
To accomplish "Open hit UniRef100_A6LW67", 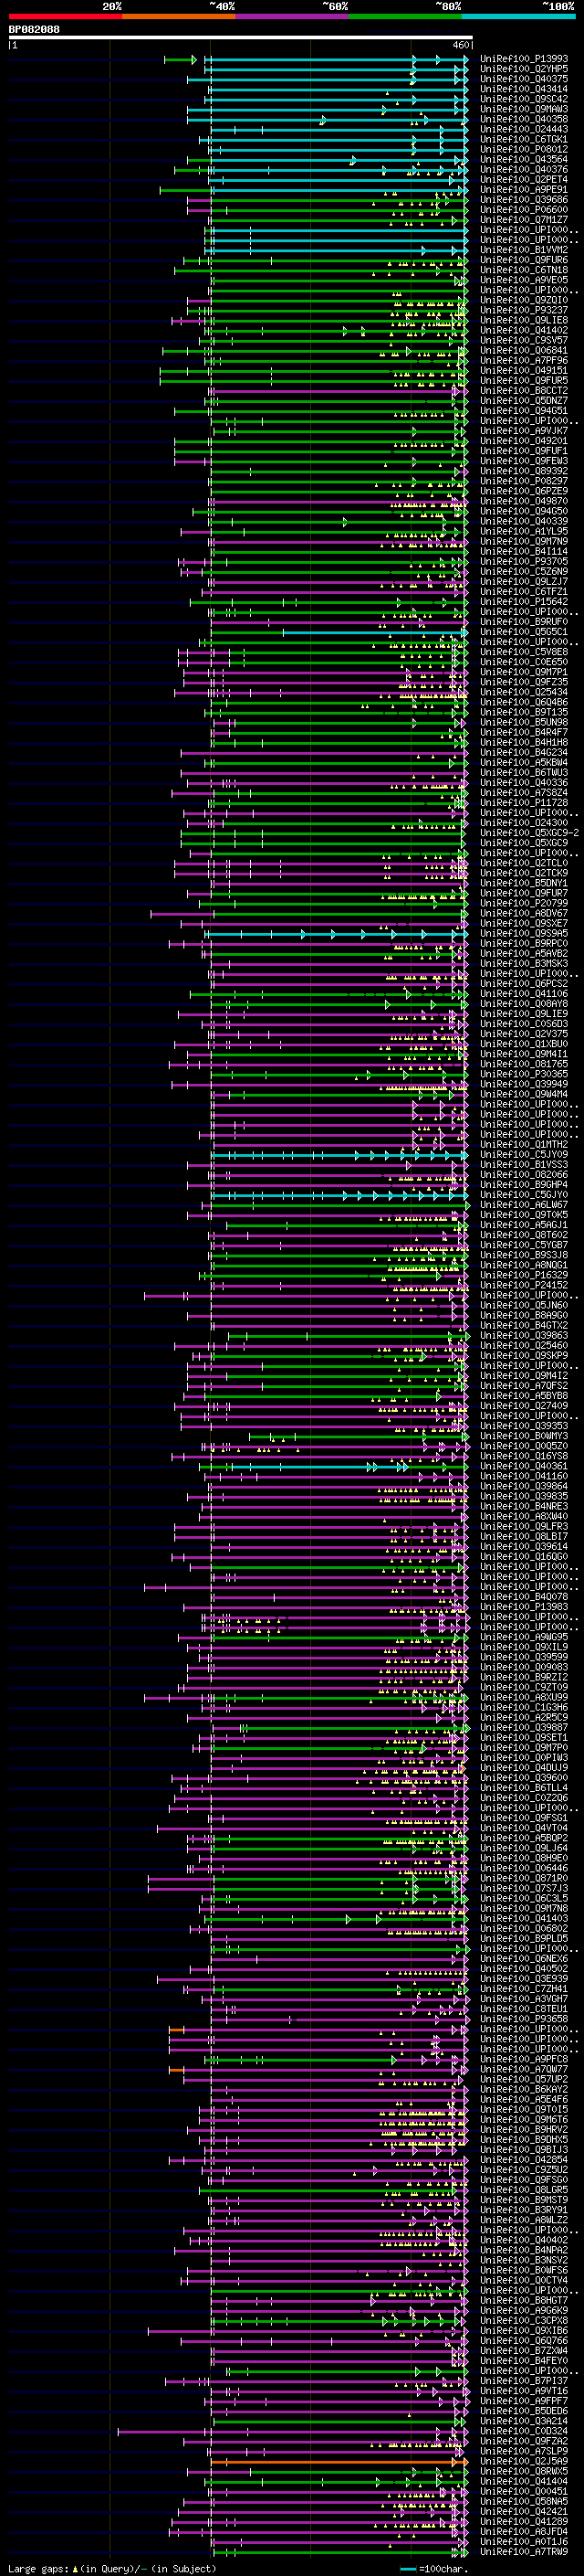I will [524, 1204].
